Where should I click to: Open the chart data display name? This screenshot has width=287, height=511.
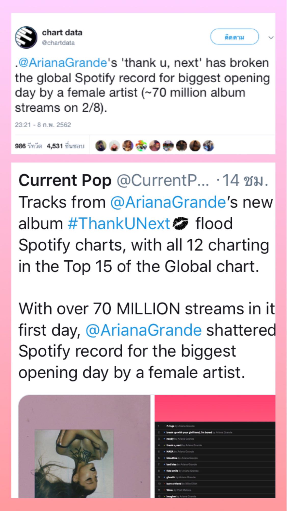(62, 33)
